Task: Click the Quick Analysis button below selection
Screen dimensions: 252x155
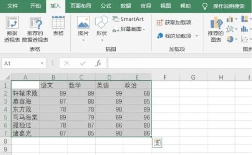Action: 157,143
